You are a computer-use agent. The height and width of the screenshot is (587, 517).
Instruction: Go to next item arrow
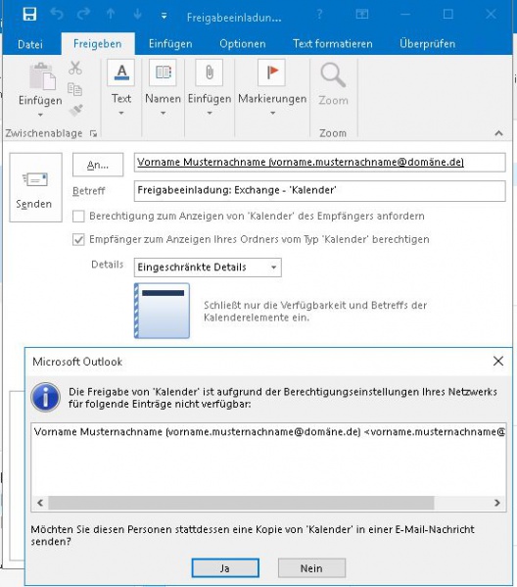tap(138, 15)
